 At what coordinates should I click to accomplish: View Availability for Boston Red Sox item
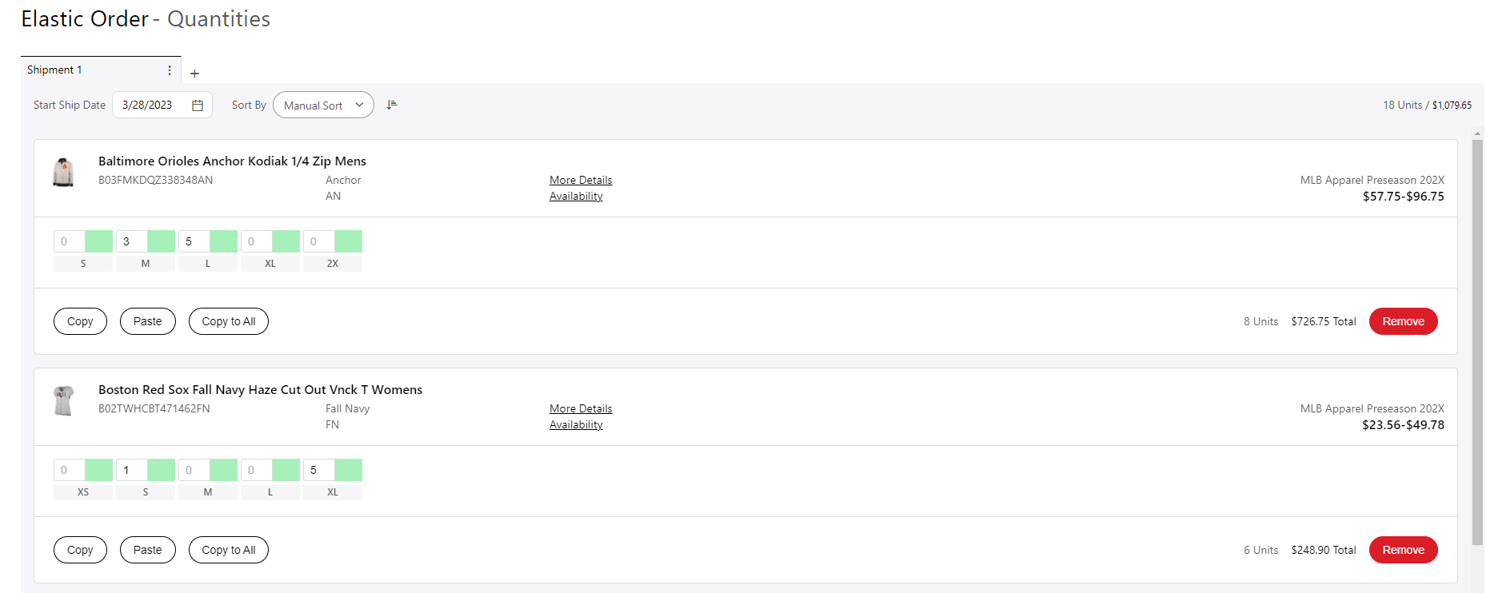576,424
